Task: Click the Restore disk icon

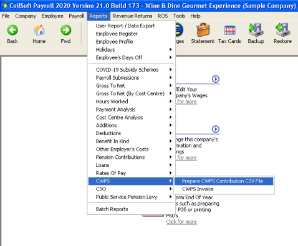Action: tap(282, 30)
